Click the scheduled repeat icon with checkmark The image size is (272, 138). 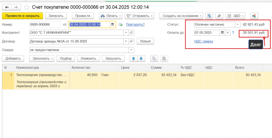(120, 25)
